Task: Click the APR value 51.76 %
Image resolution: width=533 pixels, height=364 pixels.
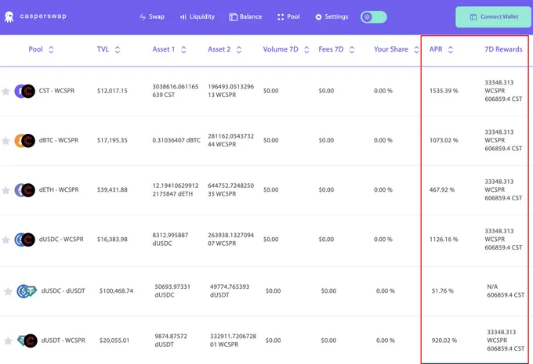Action: click(x=443, y=290)
